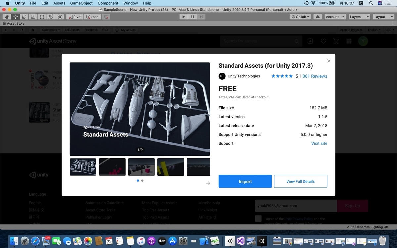Viewport: 397px width, 248px height.
Task: Open the GameObject menu
Action: point(81,3)
